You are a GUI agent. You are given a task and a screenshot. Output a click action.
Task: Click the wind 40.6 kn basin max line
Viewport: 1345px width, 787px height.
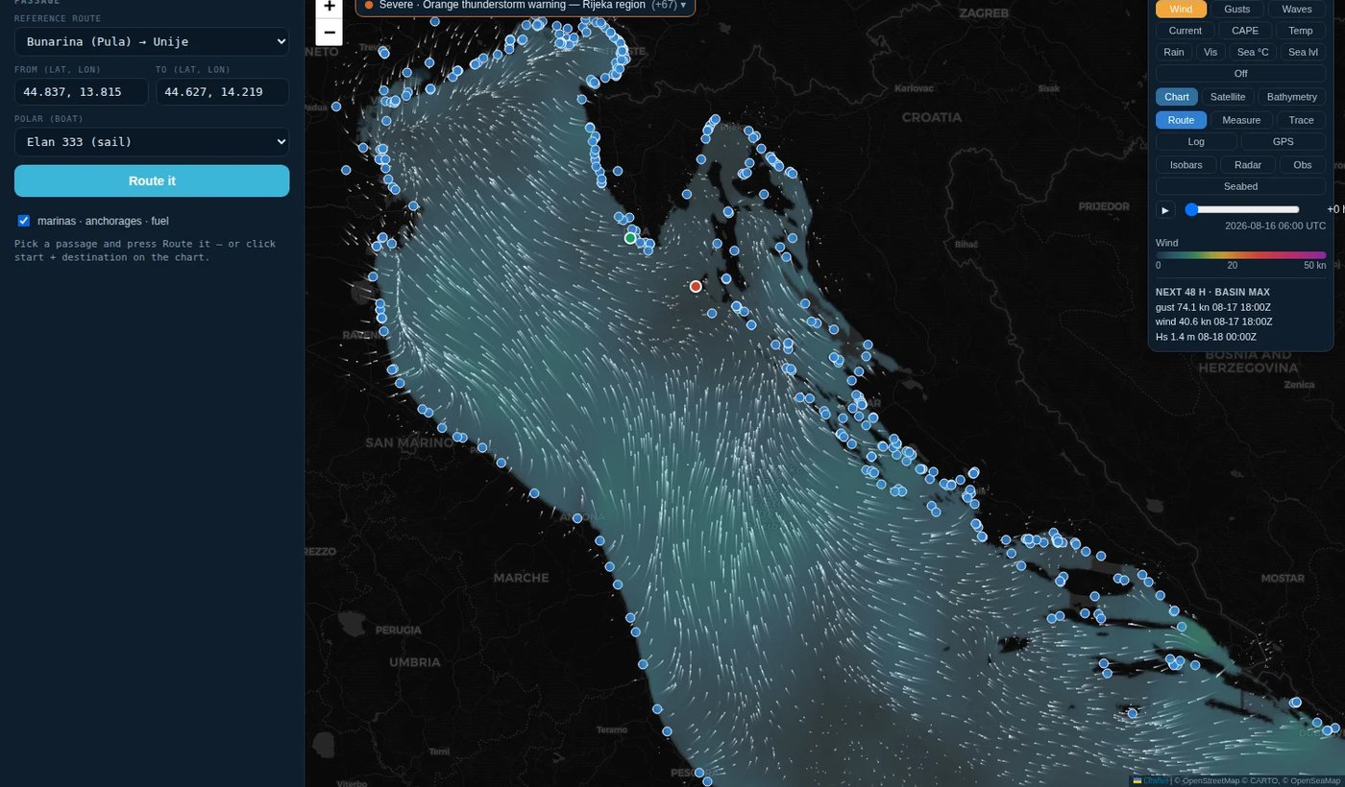click(1213, 322)
